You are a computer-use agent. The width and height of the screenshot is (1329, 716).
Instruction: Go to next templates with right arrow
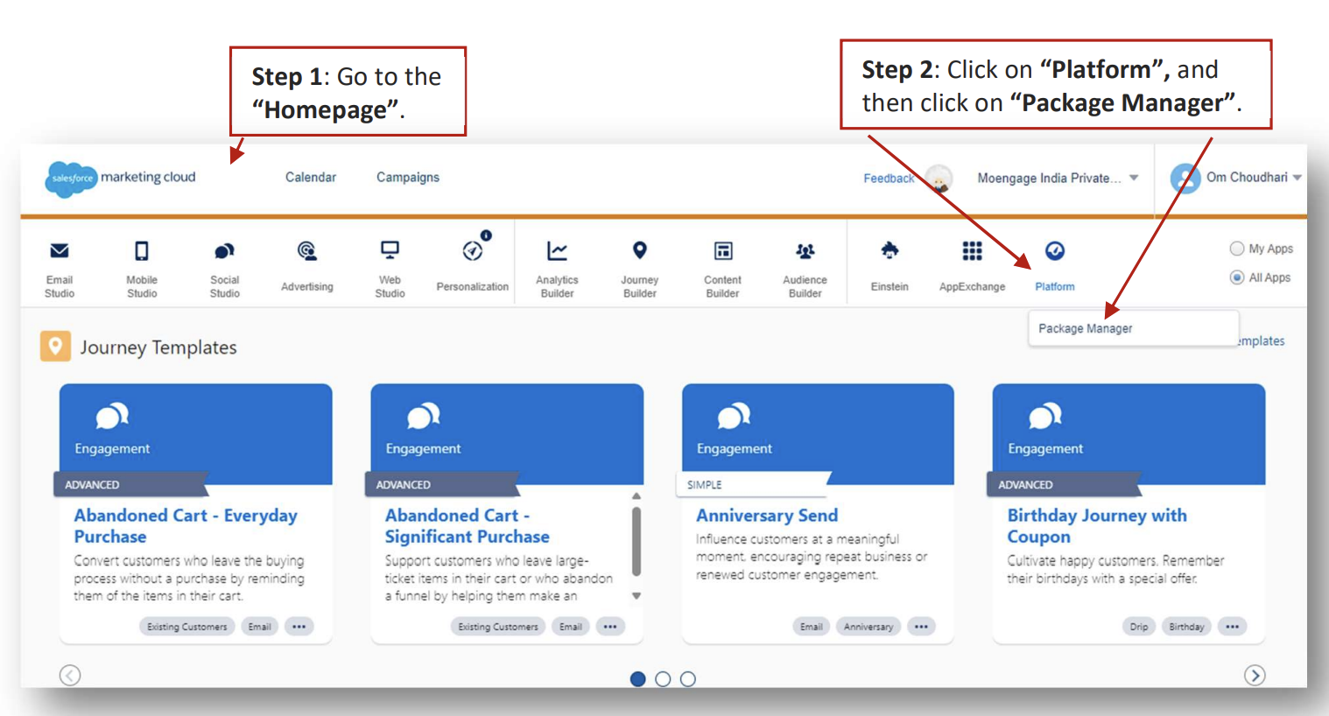point(1255,675)
